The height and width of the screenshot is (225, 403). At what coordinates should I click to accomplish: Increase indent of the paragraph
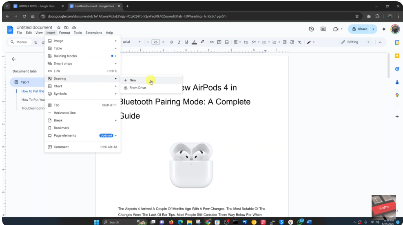292,42
